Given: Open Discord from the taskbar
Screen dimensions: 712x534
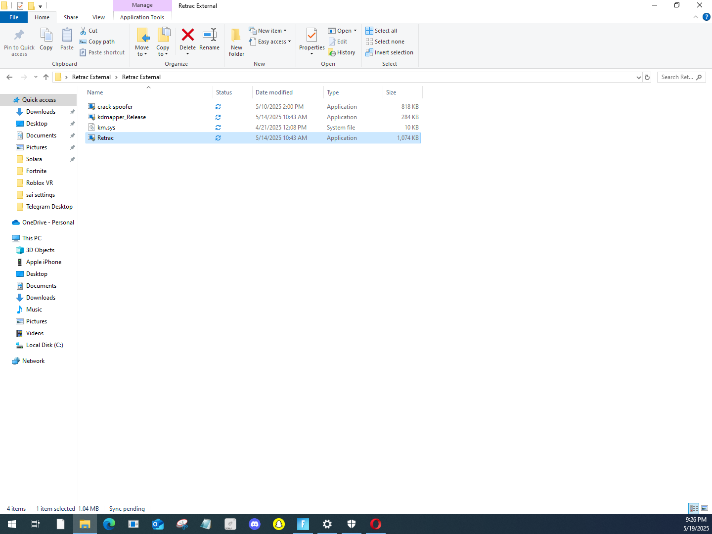Looking at the screenshot, I should 255,524.
